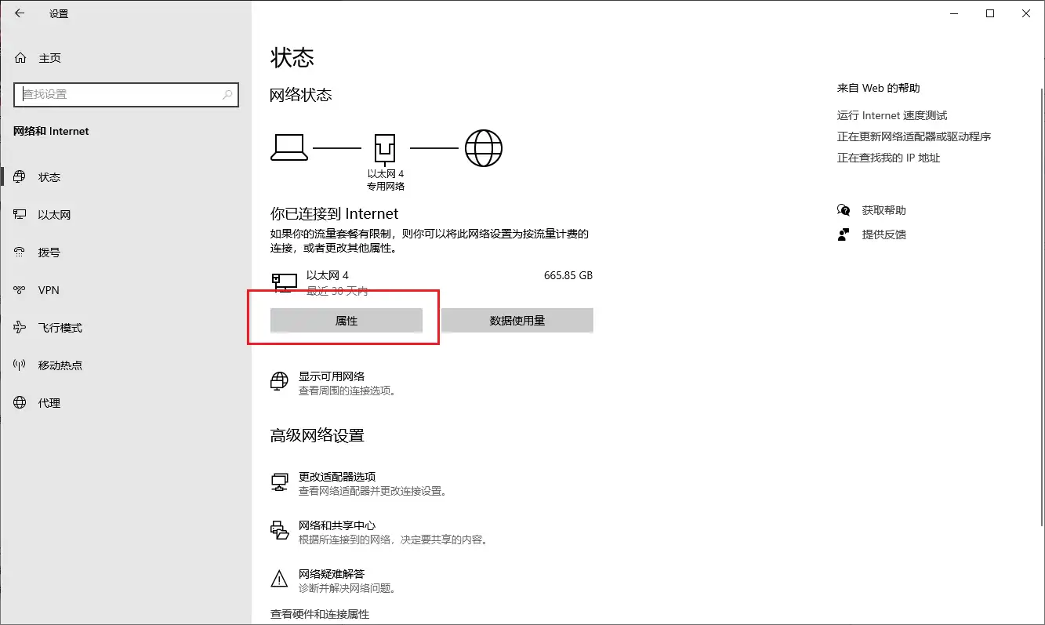Viewport: 1045px width, 625px height.
Task: Click the 查看硬件和连接属性 link
Action: tap(320, 614)
